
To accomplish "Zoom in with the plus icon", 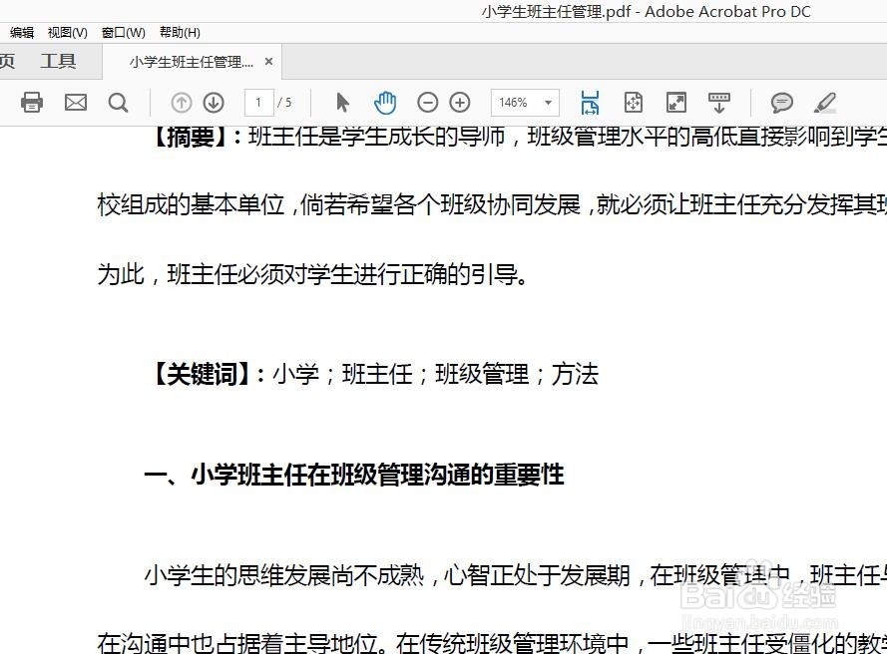I will click(459, 102).
